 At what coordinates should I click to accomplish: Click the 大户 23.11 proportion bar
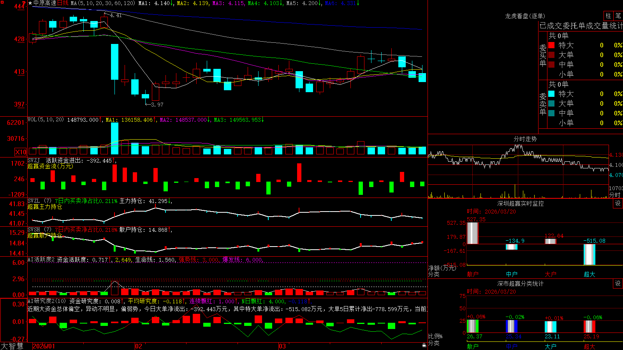[x=551, y=327]
